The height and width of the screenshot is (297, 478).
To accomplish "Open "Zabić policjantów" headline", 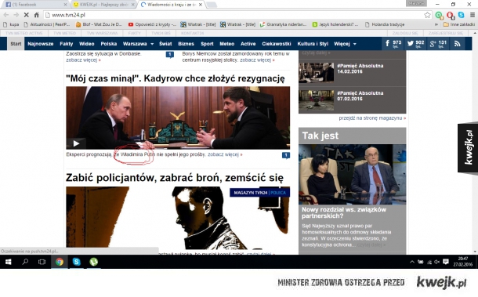I will pos(175,177).
